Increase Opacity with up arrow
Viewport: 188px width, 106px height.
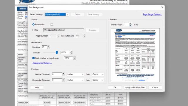point(71,52)
